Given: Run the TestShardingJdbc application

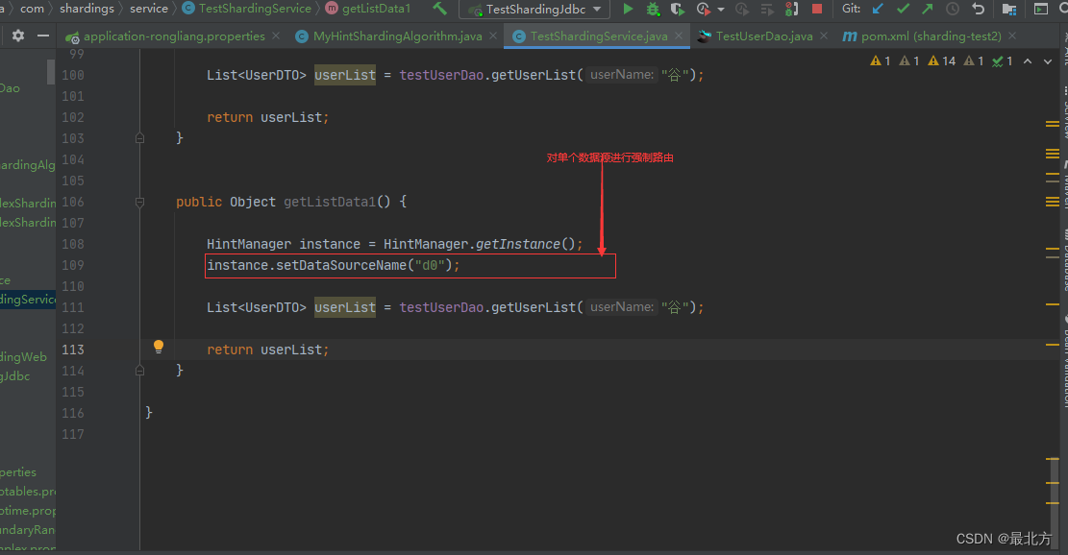Looking at the screenshot, I should click(x=629, y=9).
